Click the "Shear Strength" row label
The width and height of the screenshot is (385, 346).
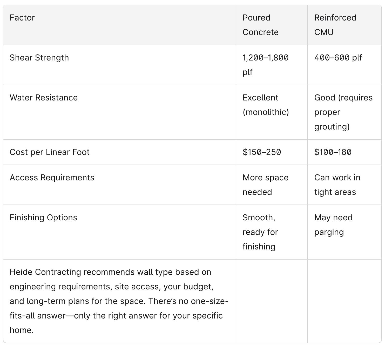click(x=39, y=58)
